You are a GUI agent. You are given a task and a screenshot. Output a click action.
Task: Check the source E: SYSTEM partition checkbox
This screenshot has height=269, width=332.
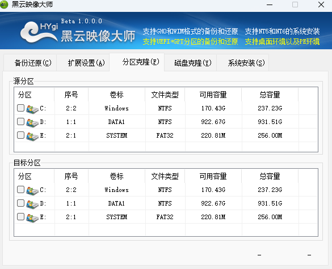point(20,135)
